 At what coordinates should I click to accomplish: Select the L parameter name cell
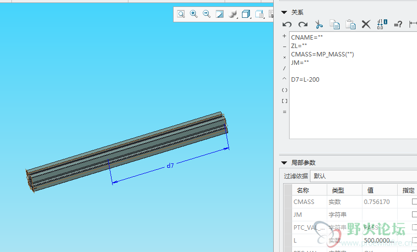(309, 241)
